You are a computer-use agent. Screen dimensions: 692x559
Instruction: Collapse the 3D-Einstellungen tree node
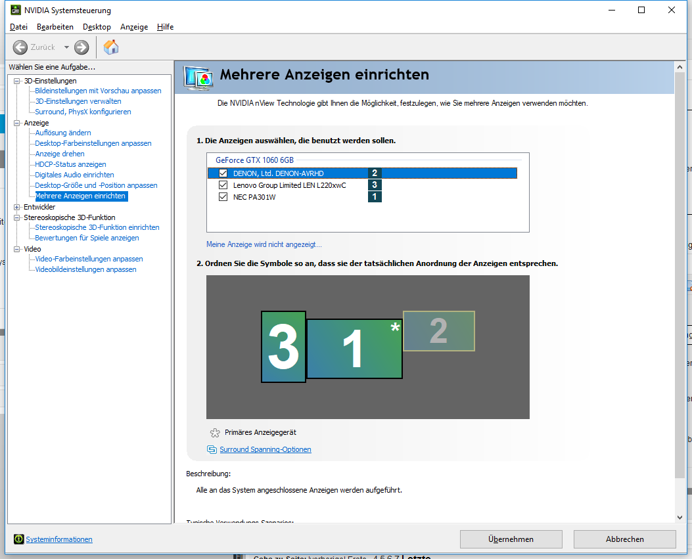(17, 81)
